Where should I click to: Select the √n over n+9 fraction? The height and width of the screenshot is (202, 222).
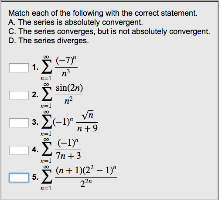87,122
